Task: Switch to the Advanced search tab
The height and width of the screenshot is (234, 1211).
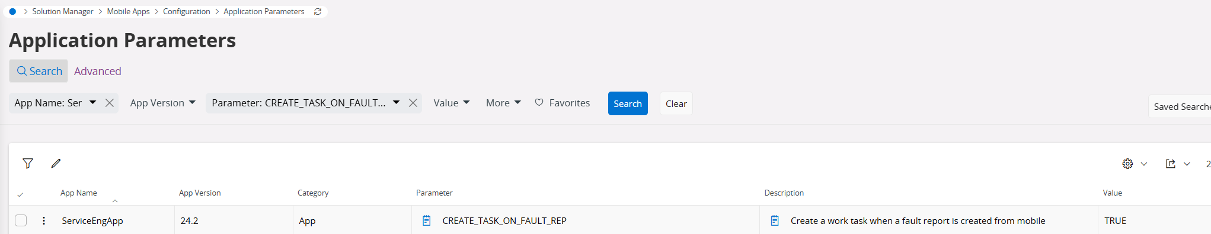Action: (x=98, y=71)
